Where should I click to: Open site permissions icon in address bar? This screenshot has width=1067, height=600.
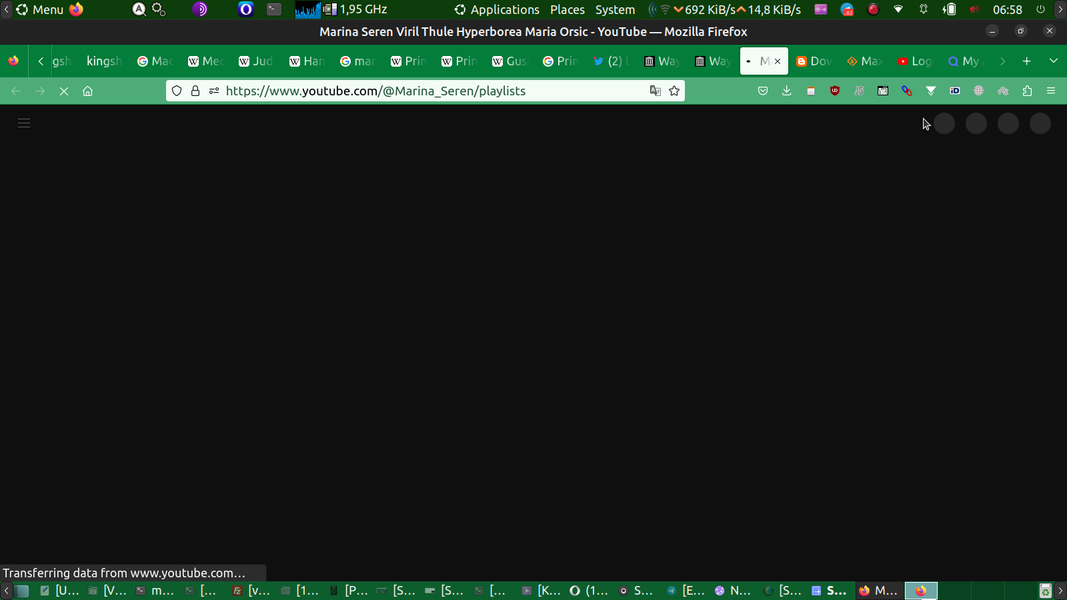(214, 91)
